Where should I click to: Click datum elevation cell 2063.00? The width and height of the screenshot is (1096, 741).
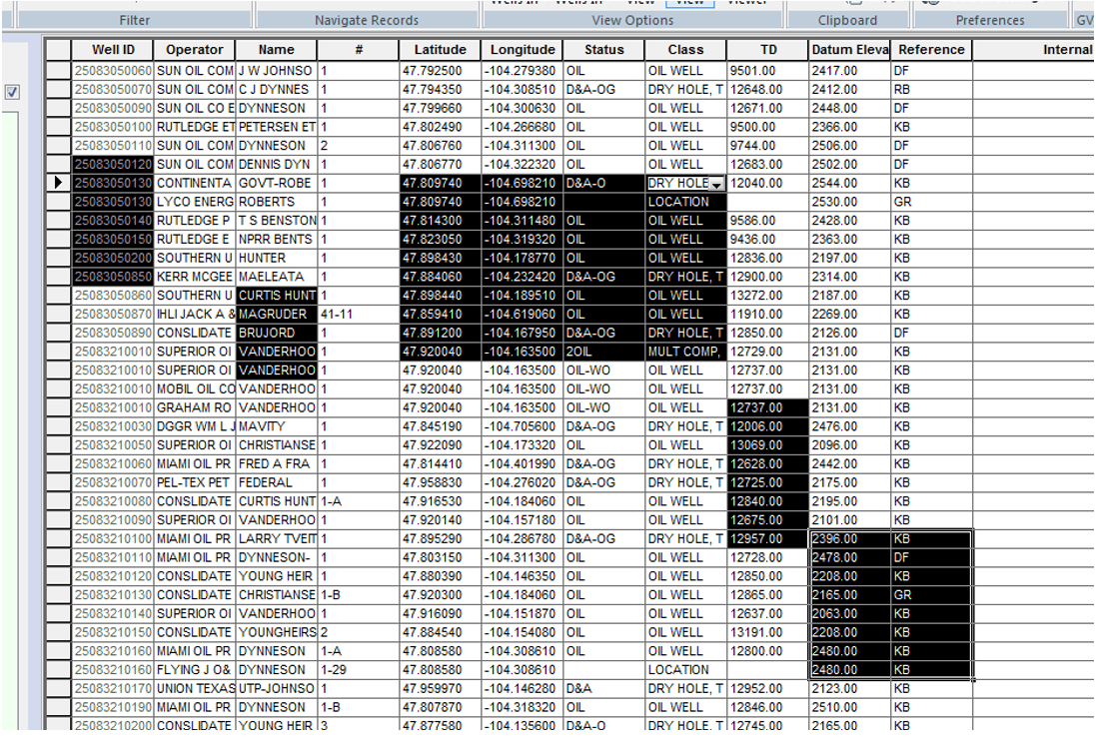pyautogui.click(x=849, y=614)
